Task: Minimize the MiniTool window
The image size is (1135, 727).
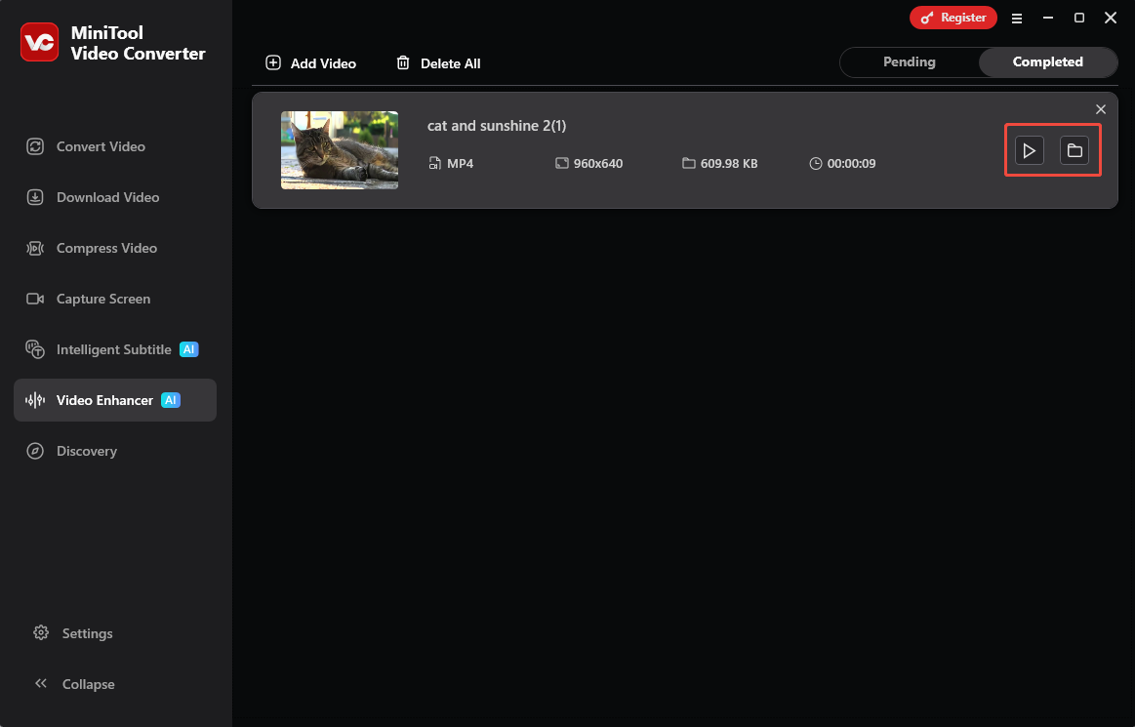Action: tap(1047, 19)
